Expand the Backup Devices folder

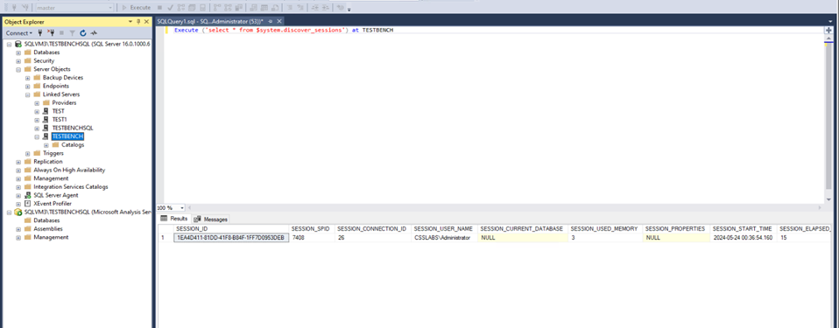pos(28,78)
